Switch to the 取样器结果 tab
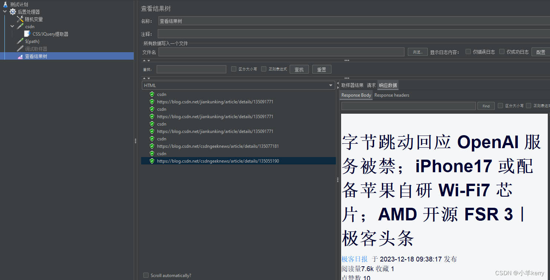 pyautogui.click(x=352, y=85)
